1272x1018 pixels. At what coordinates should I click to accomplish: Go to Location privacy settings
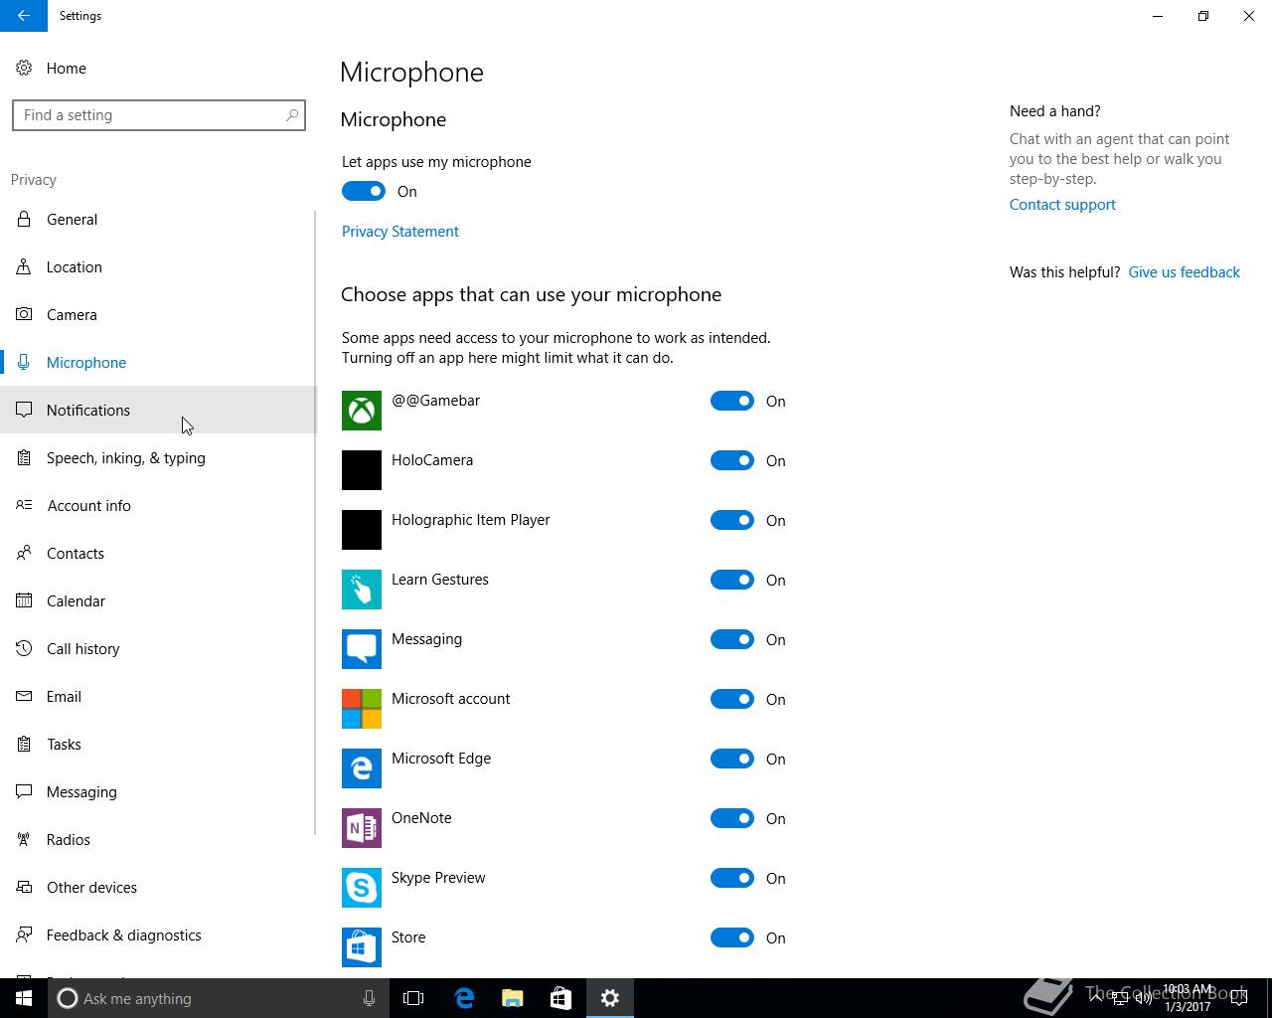point(158,266)
